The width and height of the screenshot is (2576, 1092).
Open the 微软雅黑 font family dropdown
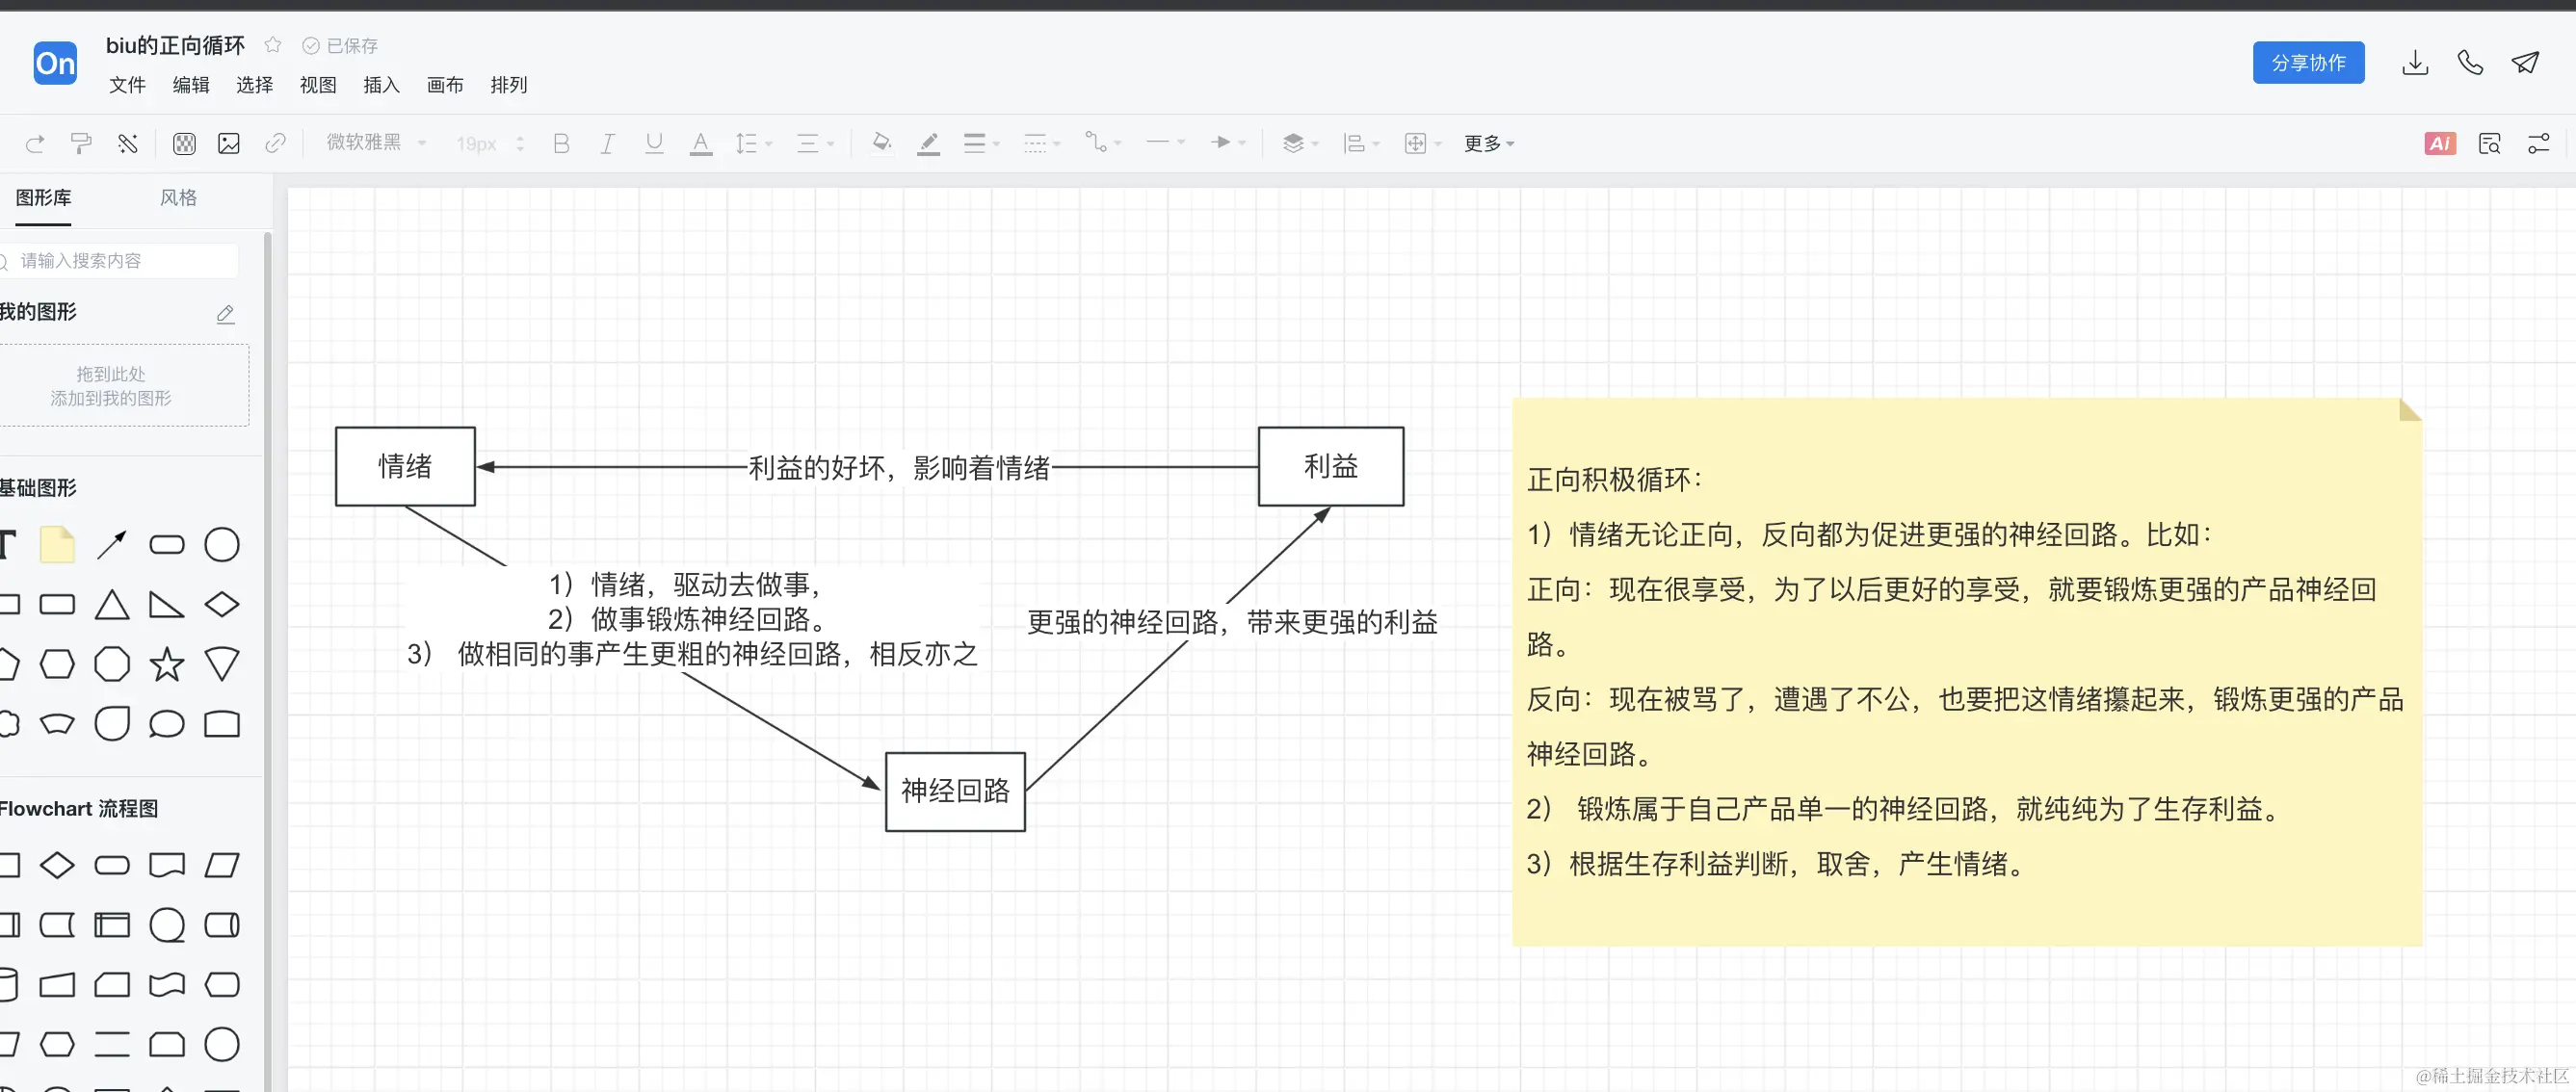pos(375,143)
